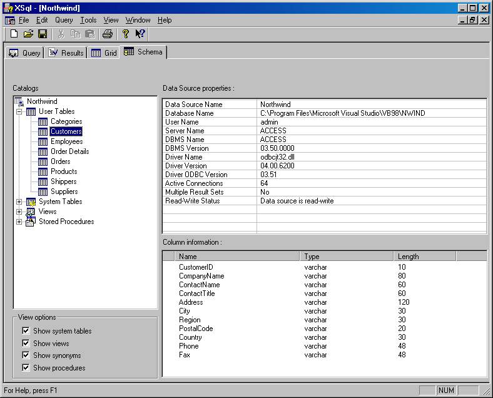Select the Order Details table label
The image size is (493, 398).
[70, 151]
